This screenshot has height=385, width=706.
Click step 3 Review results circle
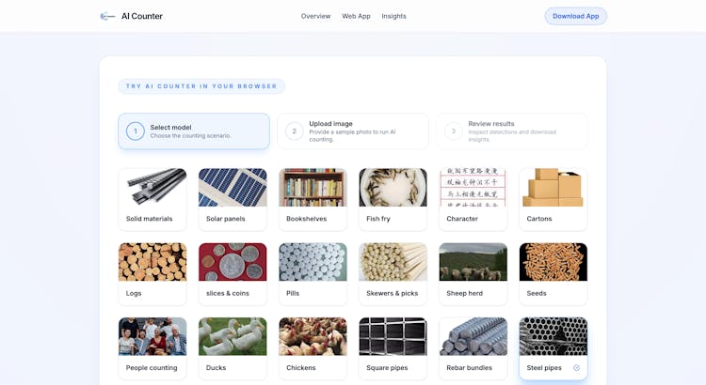point(454,131)
